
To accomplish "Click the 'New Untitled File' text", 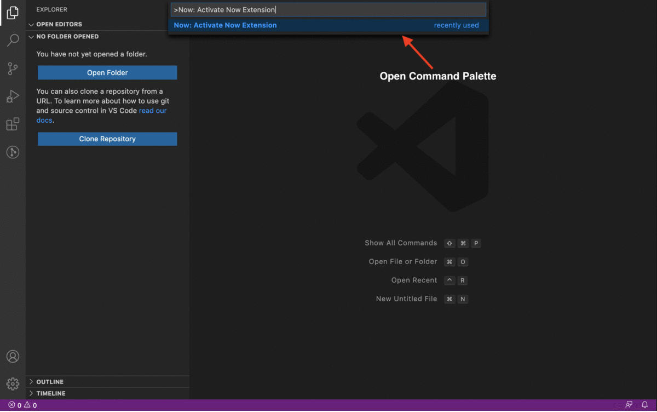I will click(x=406, y=299).
